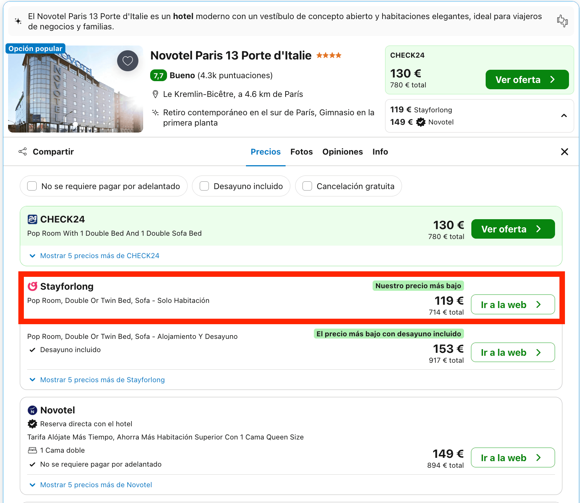Click Tarifa Alójate Más Tiempo room description
The image size is (580, 503).
166,437
